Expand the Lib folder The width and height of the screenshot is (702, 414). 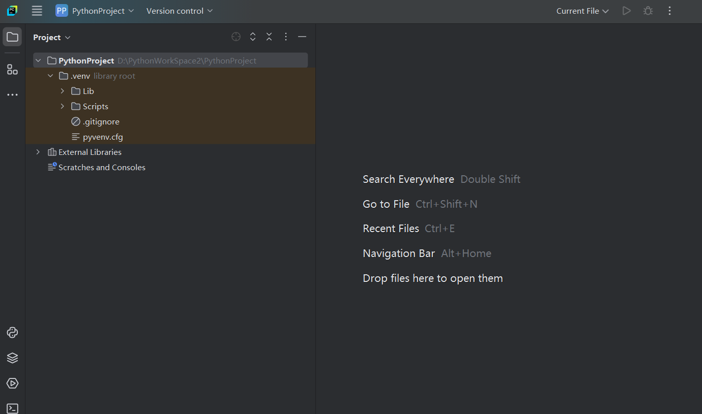click(x=63, y=91)
